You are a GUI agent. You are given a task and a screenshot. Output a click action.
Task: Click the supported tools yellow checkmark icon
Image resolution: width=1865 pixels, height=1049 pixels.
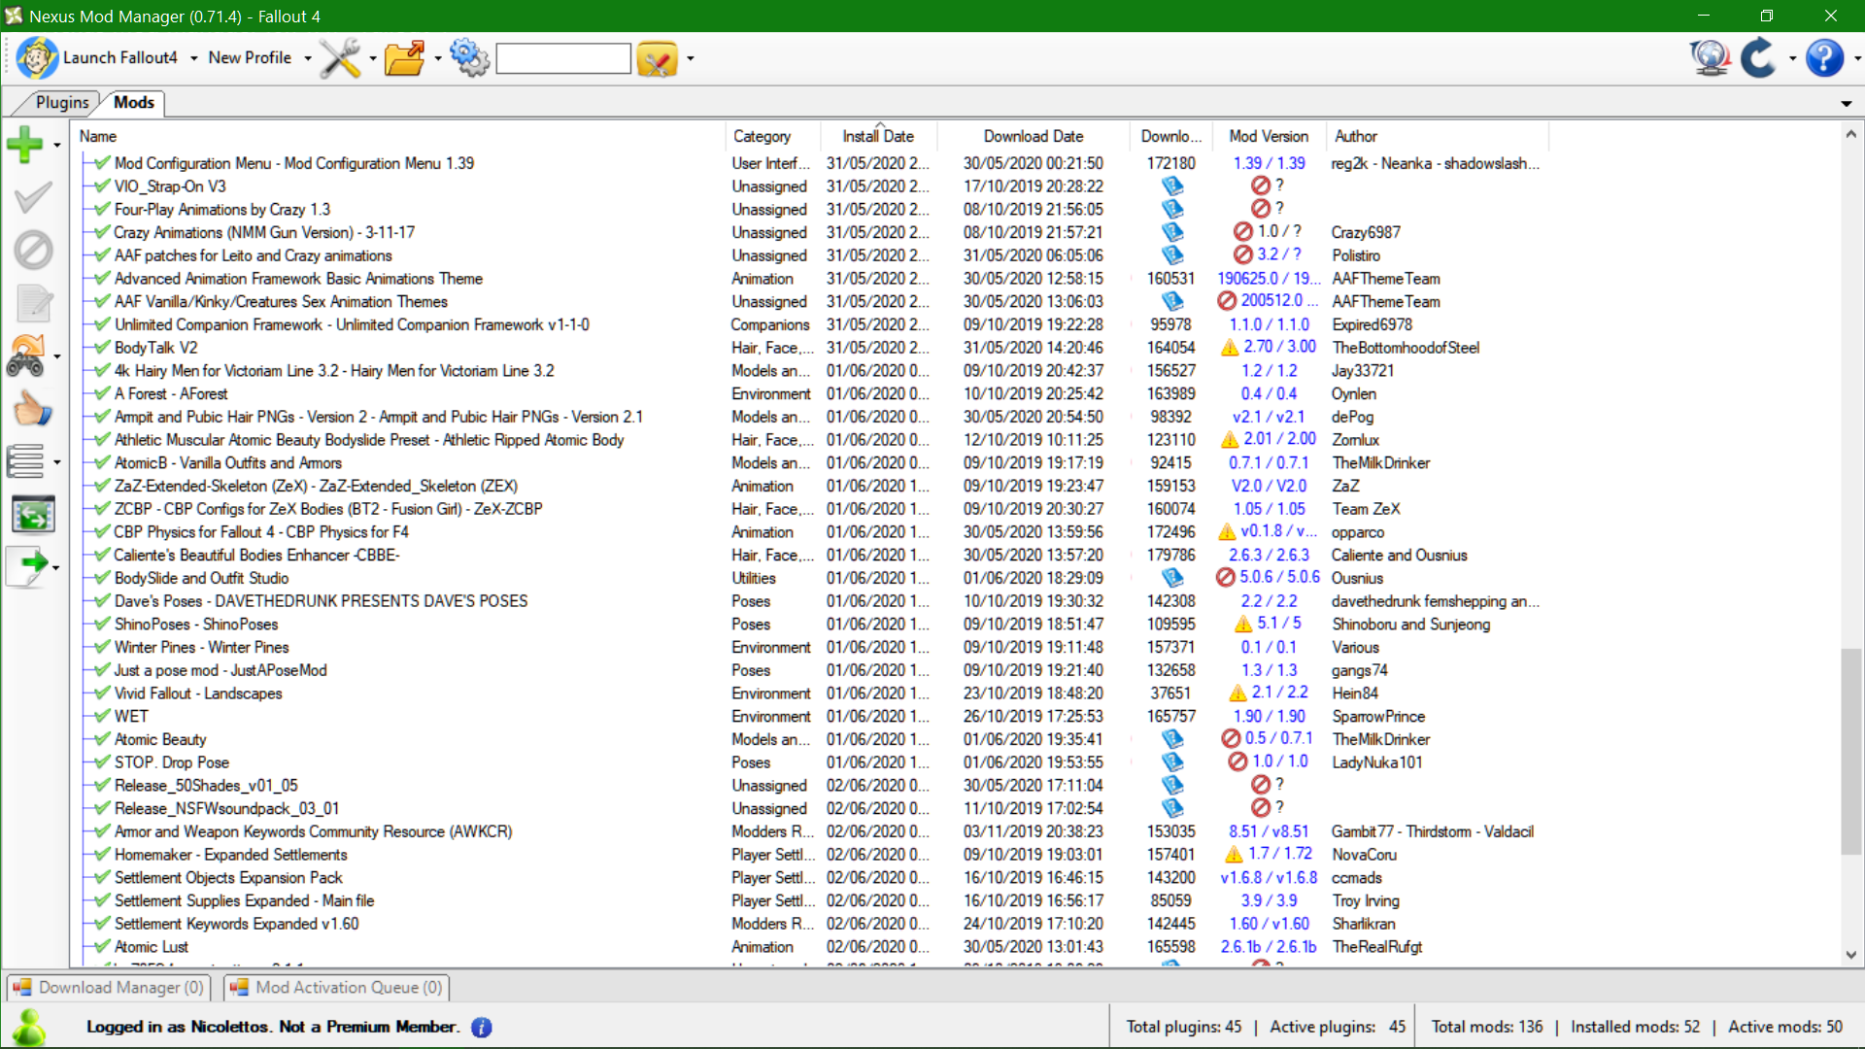tap(657, 59)
